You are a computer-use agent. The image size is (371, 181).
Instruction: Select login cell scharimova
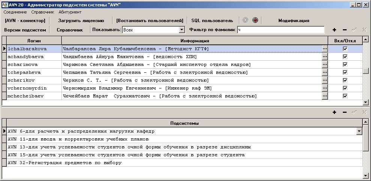pos(34,64)
